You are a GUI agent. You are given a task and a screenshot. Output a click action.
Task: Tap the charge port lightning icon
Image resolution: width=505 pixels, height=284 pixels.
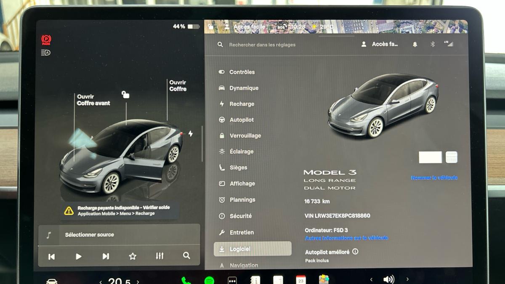pyautogui.click(x=191, y=134)
